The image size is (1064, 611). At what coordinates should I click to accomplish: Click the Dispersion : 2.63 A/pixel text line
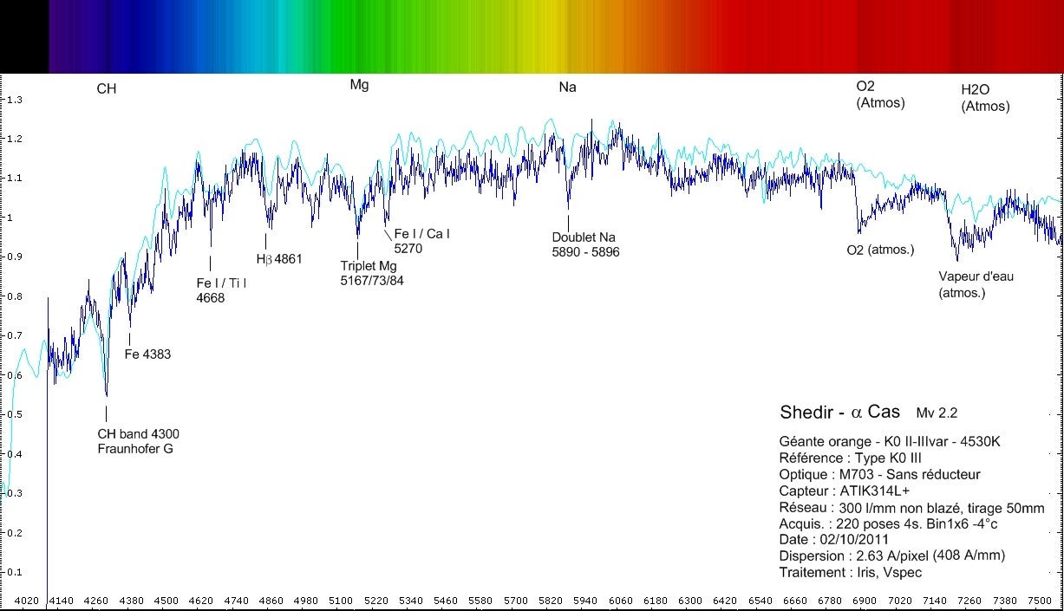pyautogui.click(x=892, y=556)
